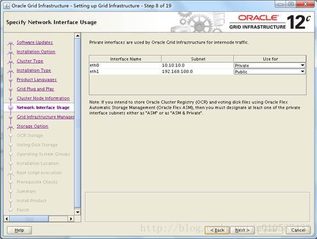Image resolution: width=317 pixels, height=239 pixels.
Task: Click the Interface Name column header
Action: tap(125, 59)
